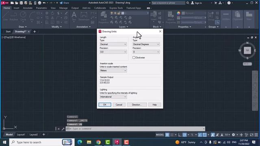Screen dimensions: 260x146
Task: Click the Sign In button
Action: (x=197, y=3)
